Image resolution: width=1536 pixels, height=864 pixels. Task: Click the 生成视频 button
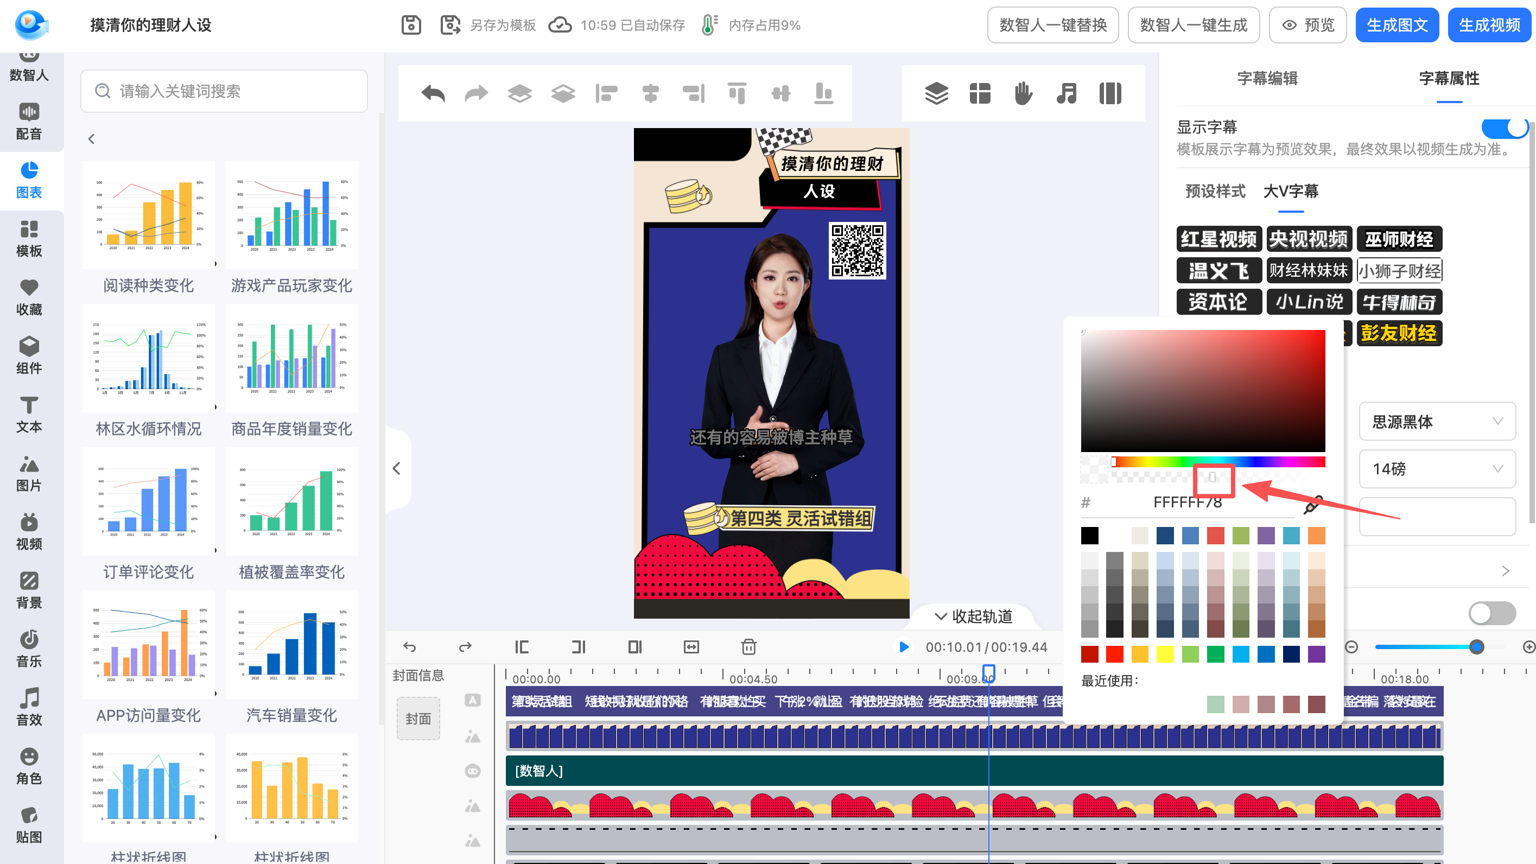pos(1489,25)
